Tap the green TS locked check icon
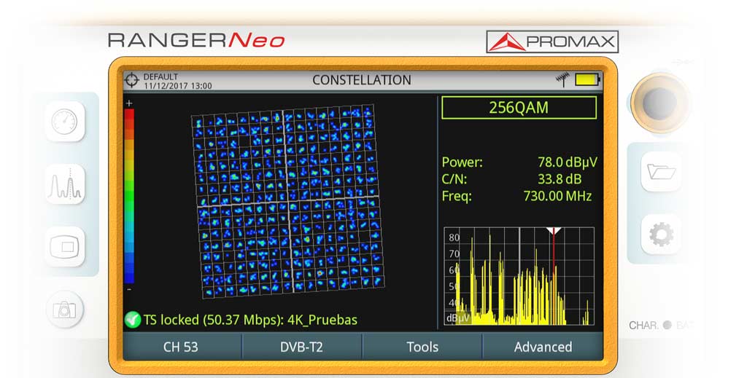This screenshot has width=747, height=378. click(133, 320)
